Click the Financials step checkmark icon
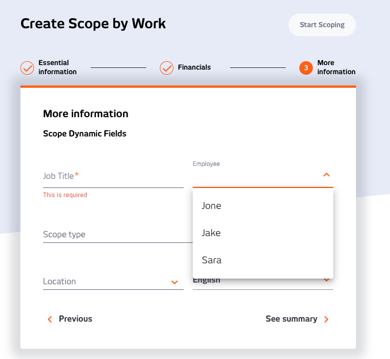This screenshot has width=390, height=359. (167, 67)
